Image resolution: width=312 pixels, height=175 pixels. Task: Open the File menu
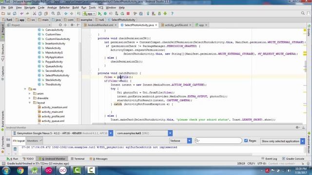click(x=3, y=8)
